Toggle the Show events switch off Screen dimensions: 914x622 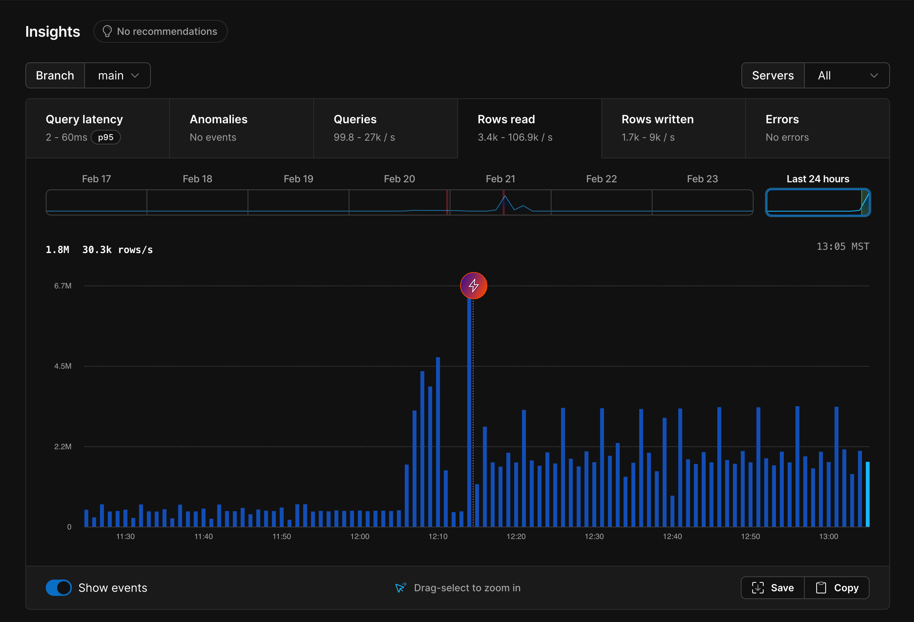click(x=59, y=588)
